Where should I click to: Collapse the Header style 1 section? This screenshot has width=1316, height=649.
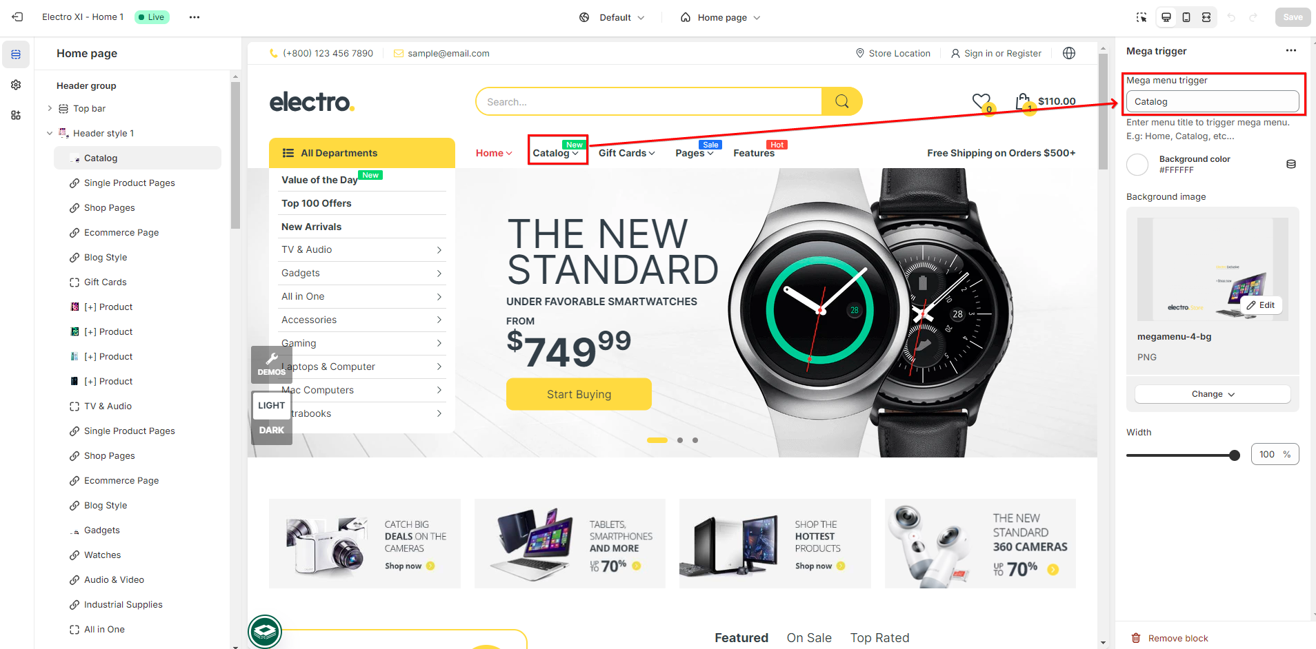(x=50, y=133)
